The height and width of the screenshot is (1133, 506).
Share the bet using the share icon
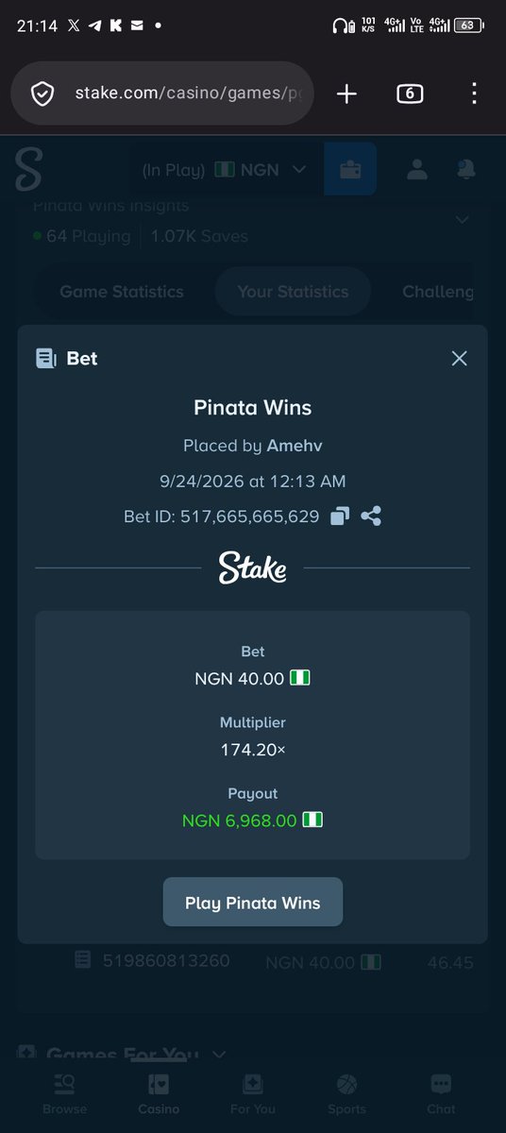(x=371, y=516)
